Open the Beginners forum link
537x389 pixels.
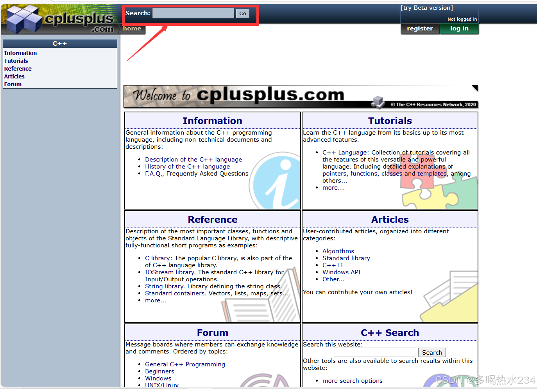coord(159,371)
